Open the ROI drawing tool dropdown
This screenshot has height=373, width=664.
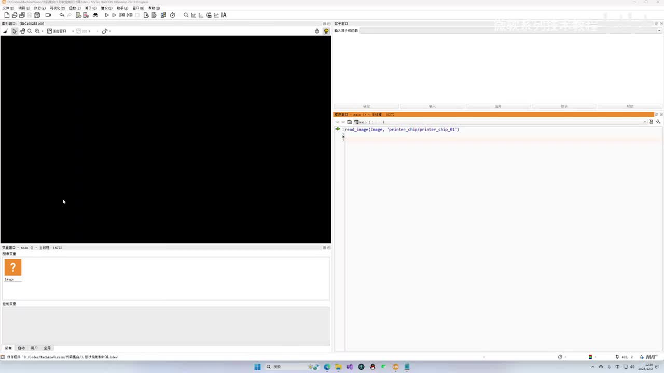(110, 31)
